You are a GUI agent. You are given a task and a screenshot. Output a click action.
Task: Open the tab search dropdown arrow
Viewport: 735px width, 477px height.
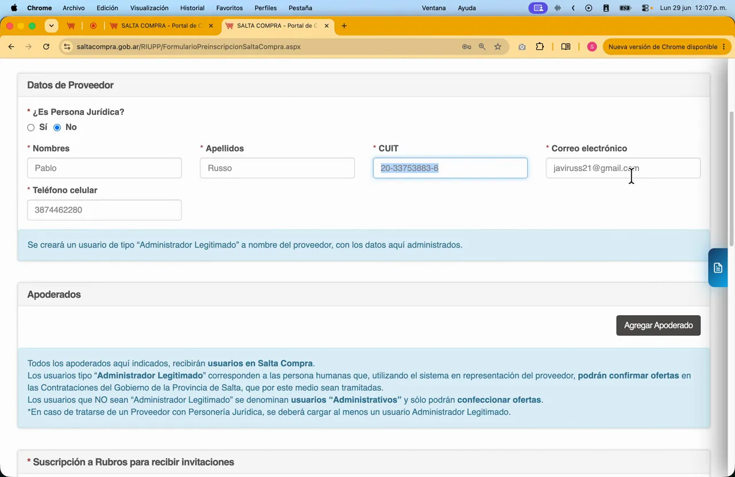[x=51, y=26]
